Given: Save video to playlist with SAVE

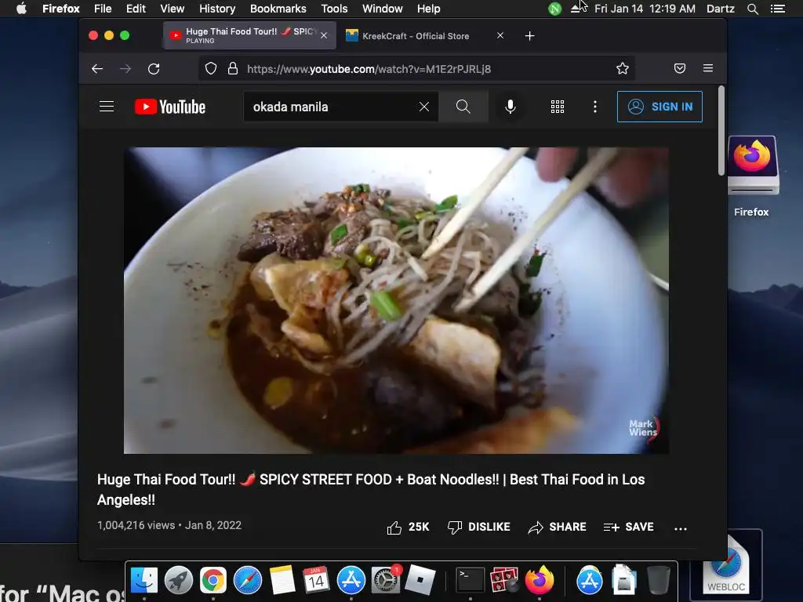Looking at the screenshot, I should (628, 528).
